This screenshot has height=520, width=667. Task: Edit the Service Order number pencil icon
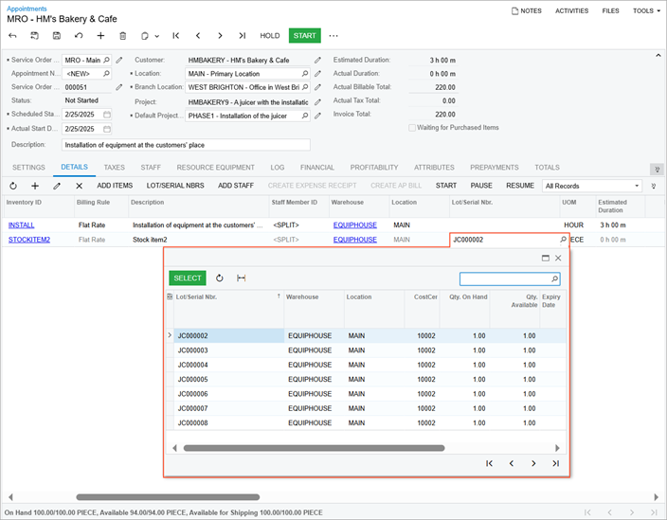(x=119, y=87)
